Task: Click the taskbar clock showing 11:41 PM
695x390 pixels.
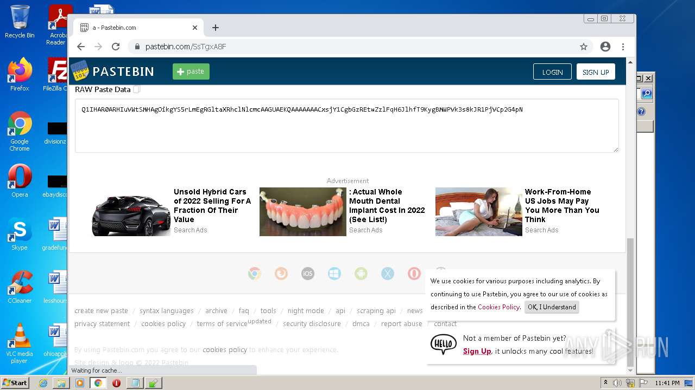Action: 667,383
